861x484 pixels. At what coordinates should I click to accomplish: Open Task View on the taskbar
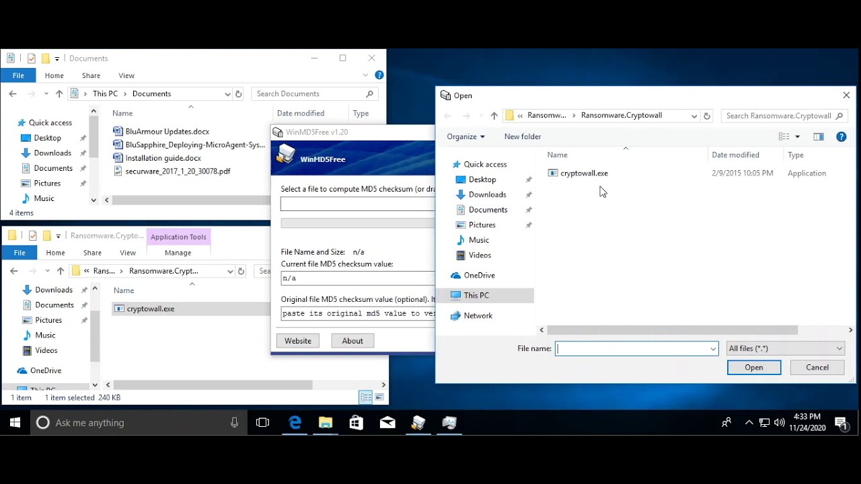(263, 423)
